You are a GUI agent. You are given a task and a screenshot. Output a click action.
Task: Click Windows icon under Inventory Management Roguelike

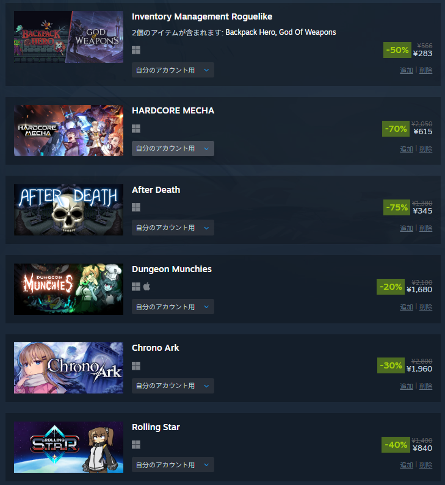[x=136, y=50]
